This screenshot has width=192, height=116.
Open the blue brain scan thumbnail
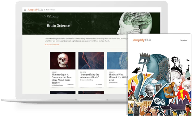[x=117, y=61]
